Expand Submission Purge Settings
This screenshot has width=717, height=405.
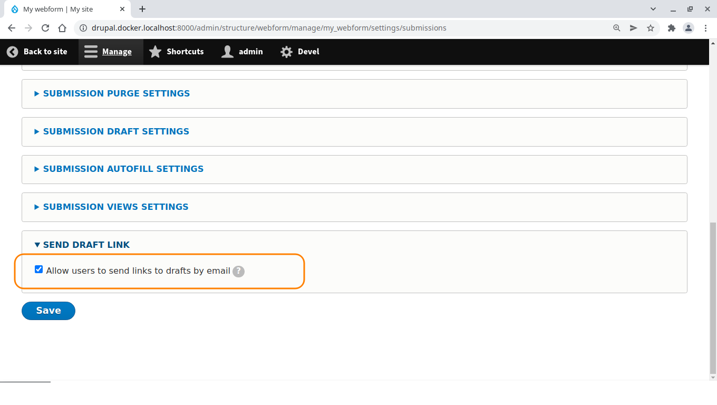point(116,93)
